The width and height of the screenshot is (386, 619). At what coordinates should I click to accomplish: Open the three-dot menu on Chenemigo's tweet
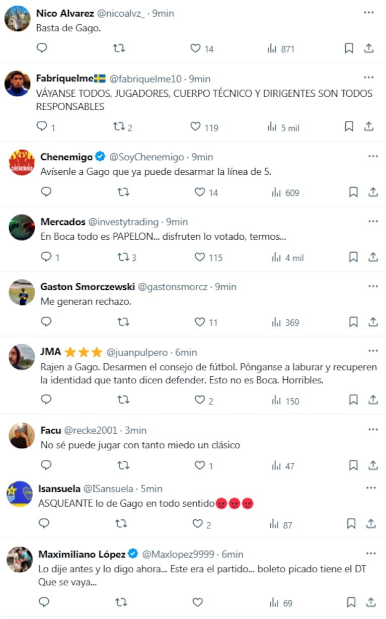tap(373, 156)
